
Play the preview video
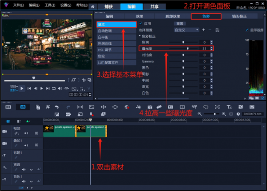pyautogui.click(x=22, y=89)
